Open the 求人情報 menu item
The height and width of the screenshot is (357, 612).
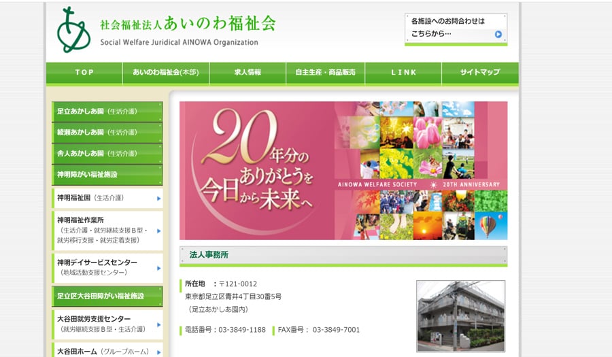pyautogui.click(x=248, y=73)
